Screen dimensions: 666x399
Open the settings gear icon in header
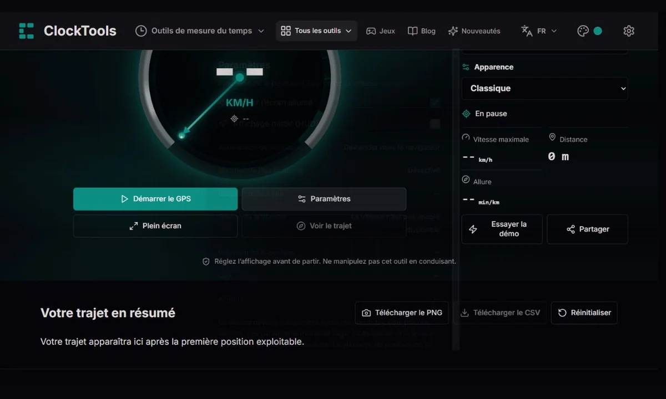(x=629, y=31)
